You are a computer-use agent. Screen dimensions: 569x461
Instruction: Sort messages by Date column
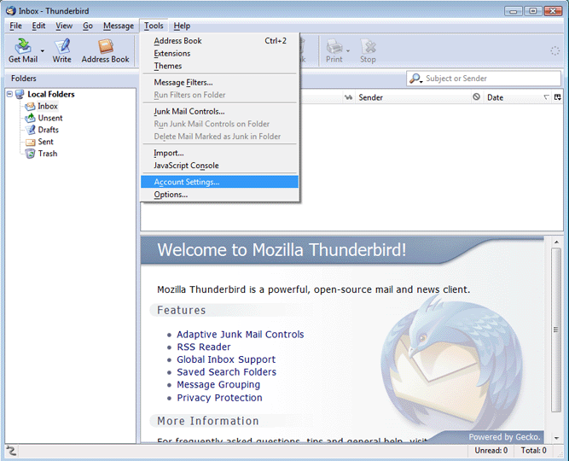pyautogui.click(x=517, y=97)
